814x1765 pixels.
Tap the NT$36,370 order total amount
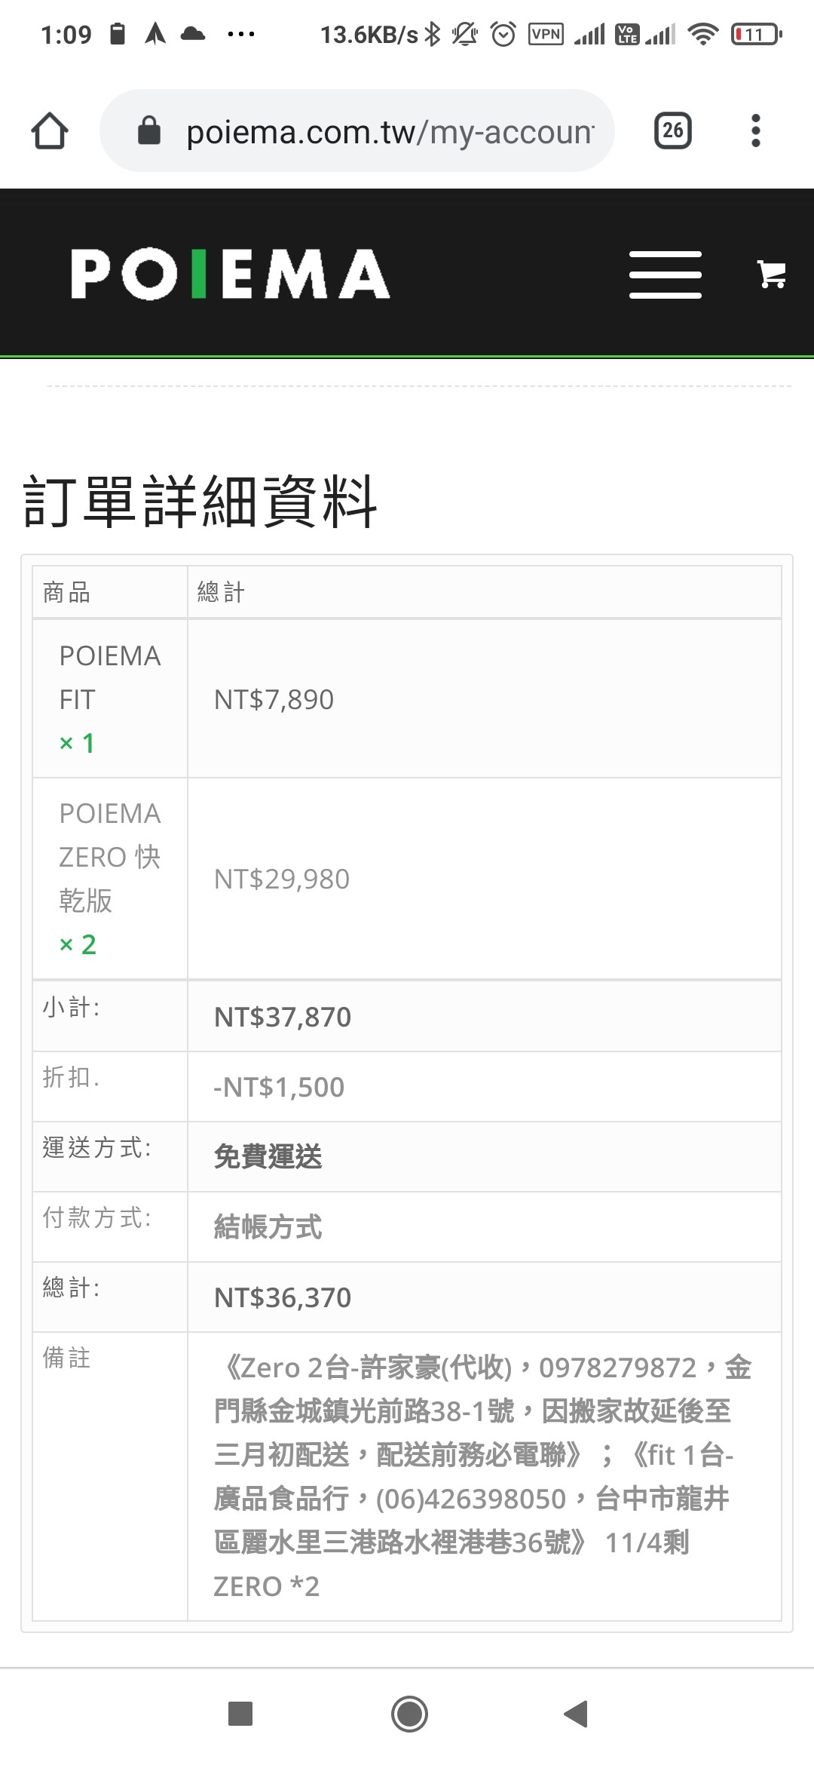pyautogui.click(x=283, y=1297)
